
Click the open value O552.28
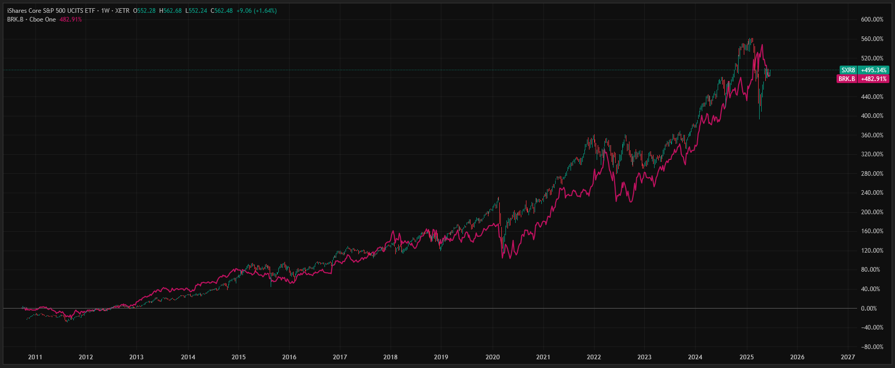tap(144, 11)
